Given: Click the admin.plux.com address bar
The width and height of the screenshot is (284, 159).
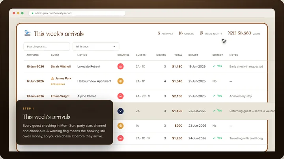Looking at the screenshot, I should tap(77, 13).
